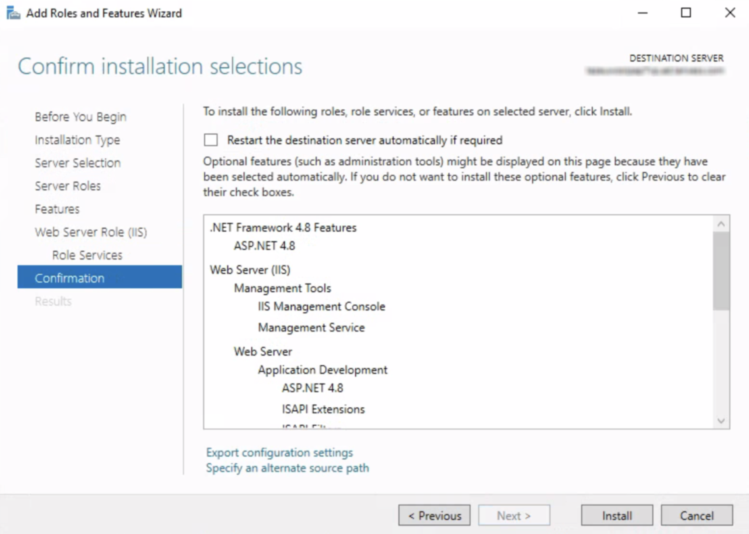Click the wizard icon in title bar
The height and width of the screenshot is (534, 749).
13,14
